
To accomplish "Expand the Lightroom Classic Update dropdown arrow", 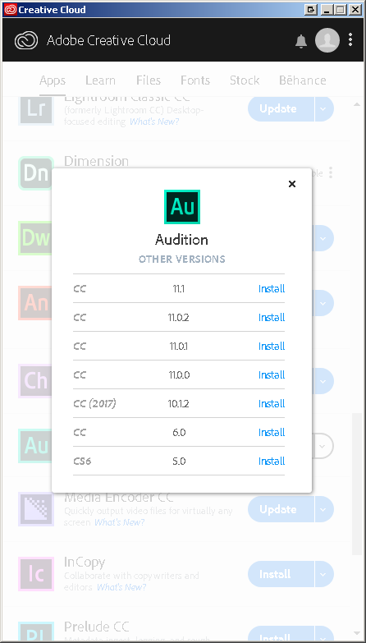I will (x=323, y=108).
